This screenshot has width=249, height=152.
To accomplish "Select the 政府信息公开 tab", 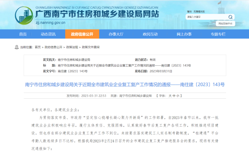I will point(82,34).
